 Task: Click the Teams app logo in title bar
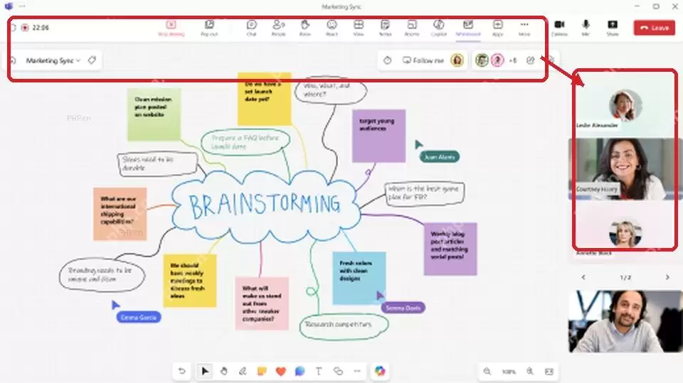point(9,6)
